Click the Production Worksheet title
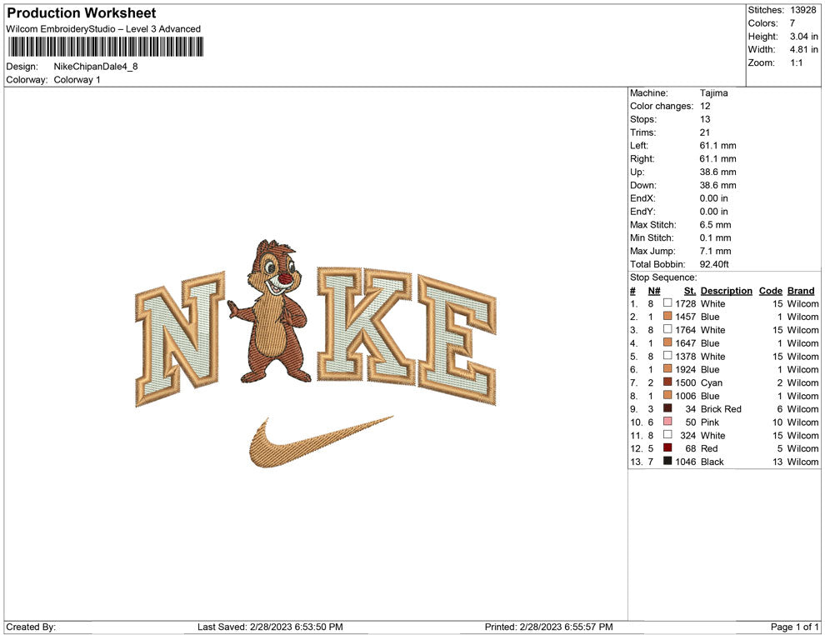The image size is (825, 635). click(x=82, y=13)
